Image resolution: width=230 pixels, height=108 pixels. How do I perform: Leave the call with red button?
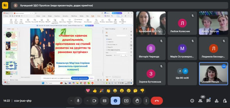coord(157,101)
